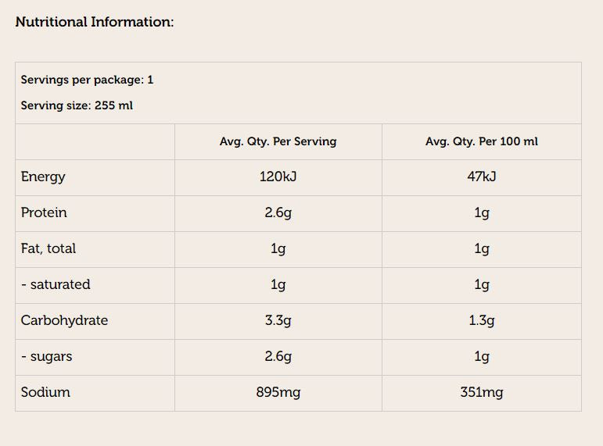
Task: Click the Nutritional Information heading
Action: tap(94, 22)
